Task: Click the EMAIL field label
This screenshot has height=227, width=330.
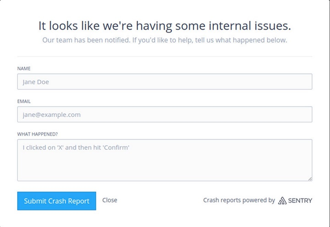Action: [24, 101]
